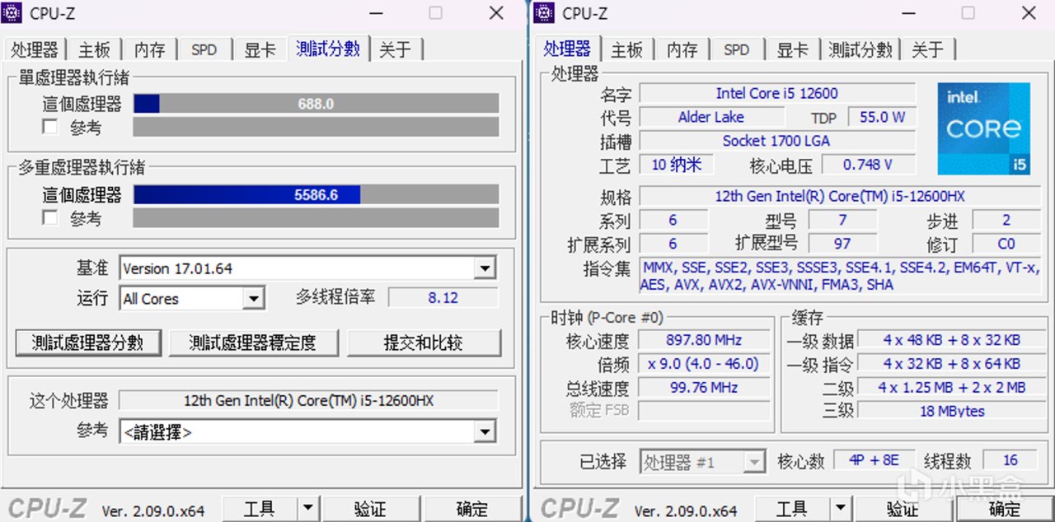The height and width of the screenshot is (522, 1055).
Task: Switch to 关于 tab in left window
Action: click(x=396, y=50)
